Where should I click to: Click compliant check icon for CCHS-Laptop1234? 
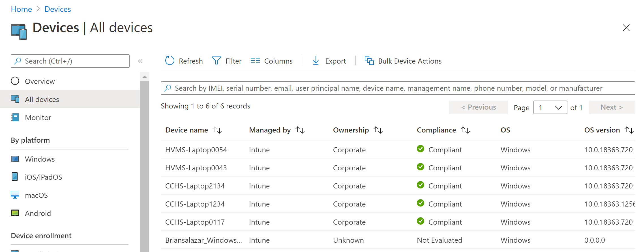tap(421, 203)
